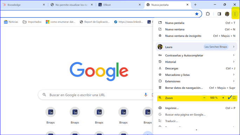This screenshot has width=240, height=135.
Task: Switch to the Efiksst tab
Action: click(x=119, y=5)
